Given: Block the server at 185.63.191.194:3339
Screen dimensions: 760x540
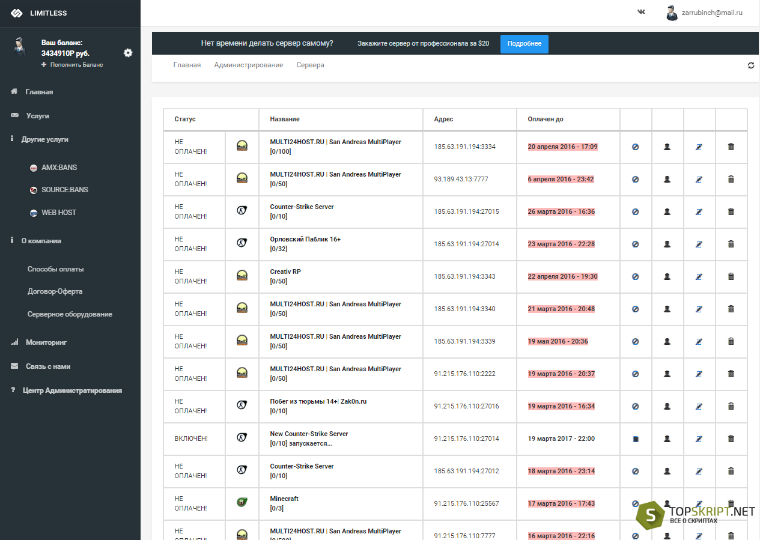Looking at the screenshot, I should (636, 341).
